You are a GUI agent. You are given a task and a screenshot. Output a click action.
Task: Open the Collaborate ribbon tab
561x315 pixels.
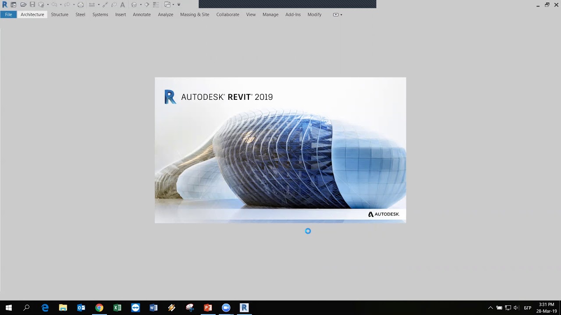tap(227, 14)
